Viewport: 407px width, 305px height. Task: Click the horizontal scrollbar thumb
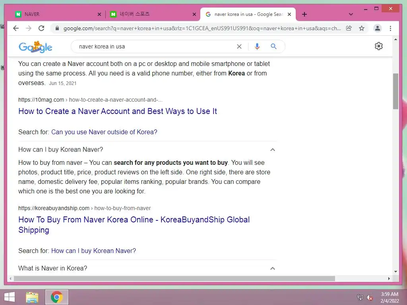pos(174,278)
